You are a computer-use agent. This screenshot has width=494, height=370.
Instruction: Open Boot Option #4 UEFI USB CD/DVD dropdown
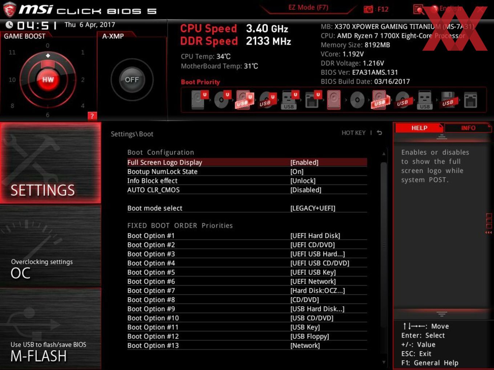click(320, 263)
